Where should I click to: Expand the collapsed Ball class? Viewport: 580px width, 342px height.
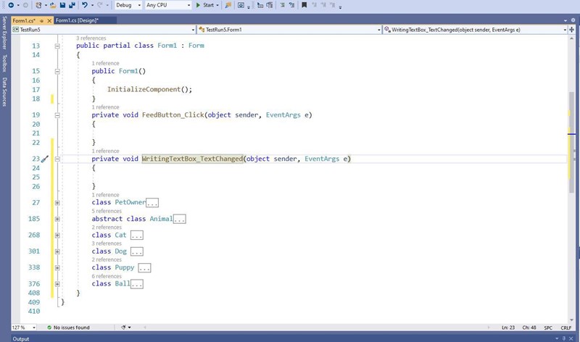tap(57, 284)
